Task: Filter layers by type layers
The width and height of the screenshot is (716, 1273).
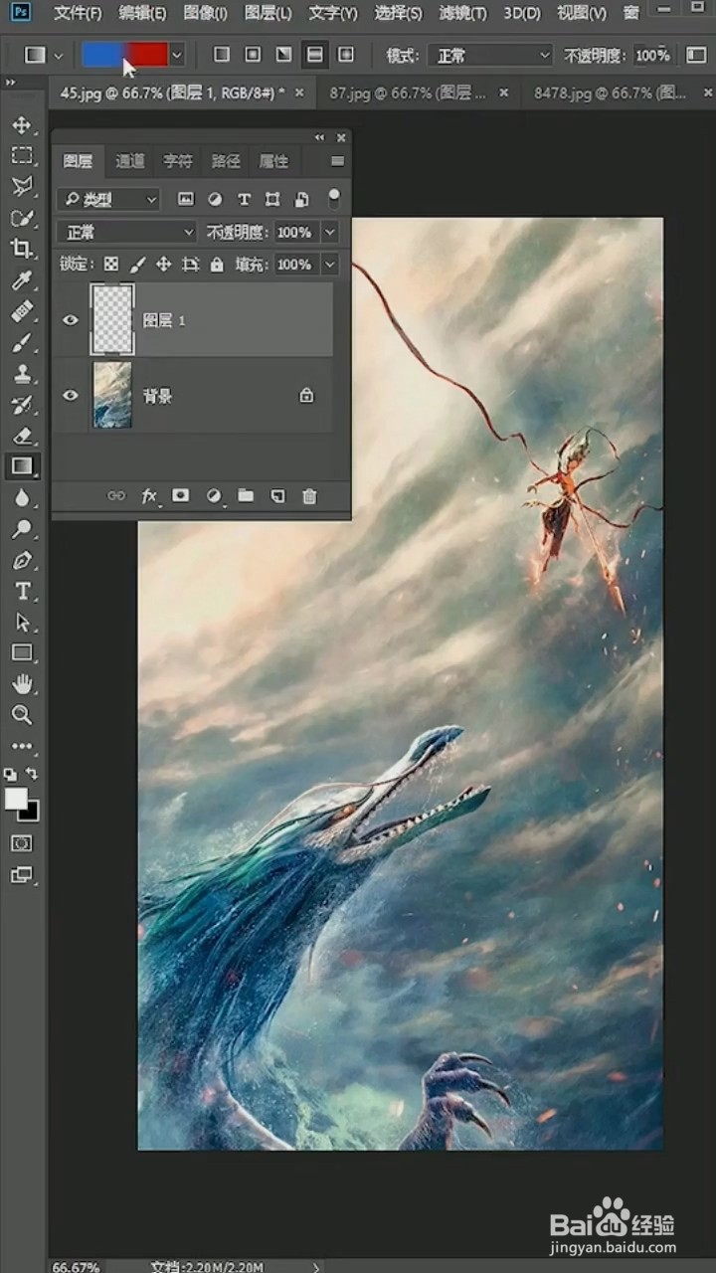Action: tap(244, 200)
